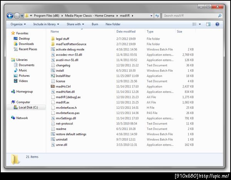Select the madHcNet.dll file icon
The height and width of the screenshot is (180, 231).
click(53, 92)
